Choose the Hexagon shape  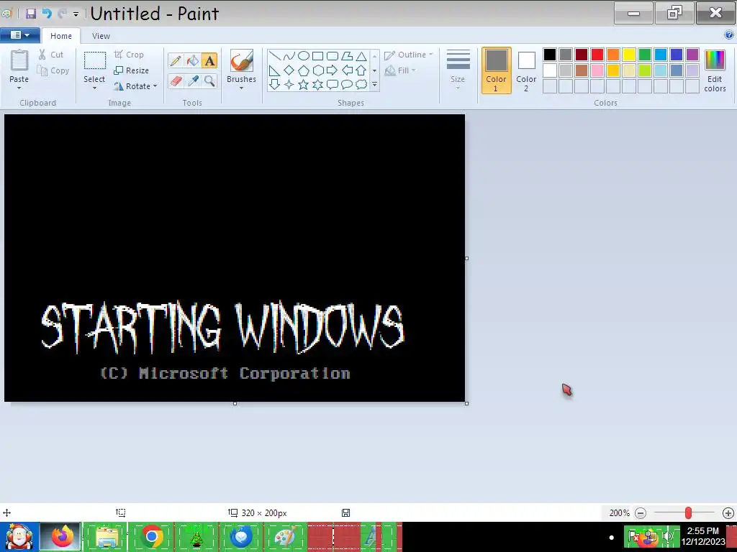coord(317,70)
